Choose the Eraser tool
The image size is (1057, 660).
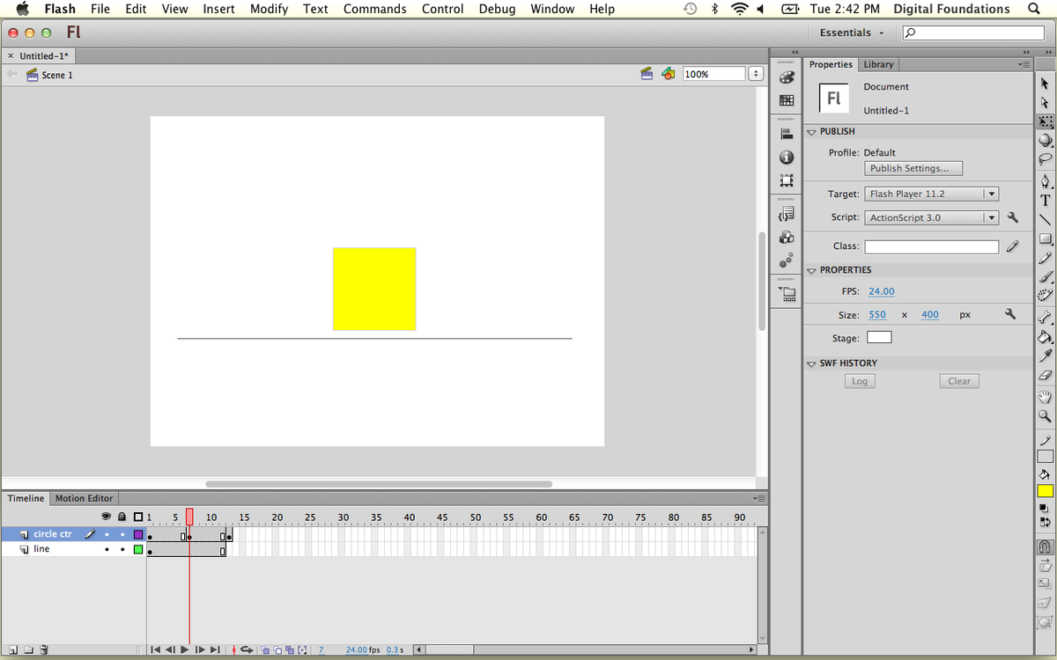(1045, 376)
